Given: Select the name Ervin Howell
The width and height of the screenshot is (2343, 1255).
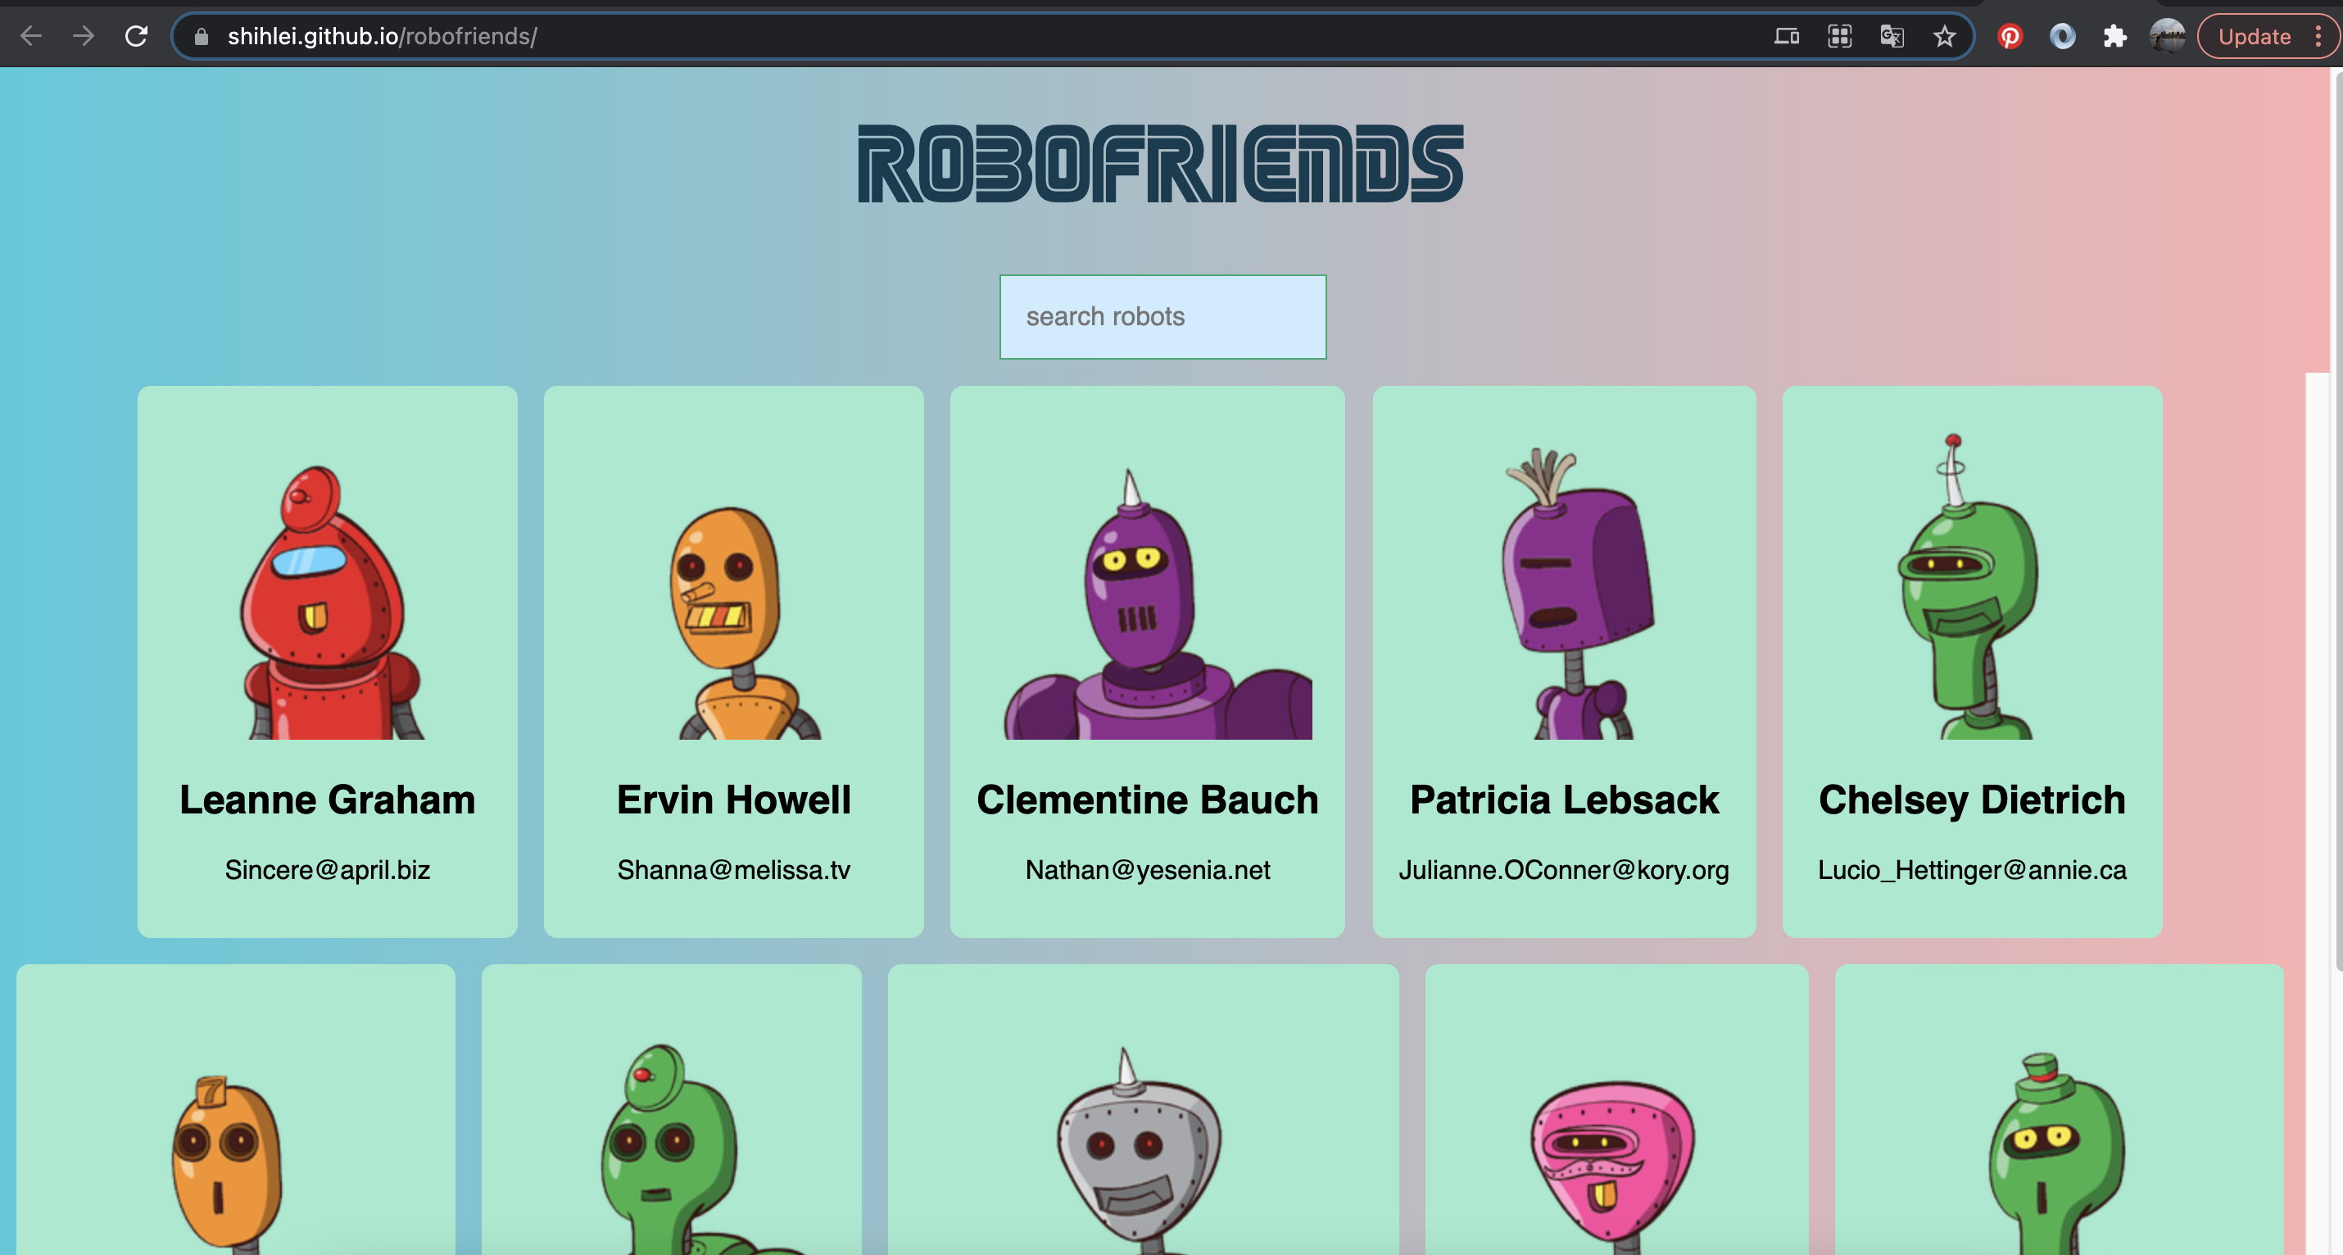Looking at the screenshot, I should coord(733,800).
